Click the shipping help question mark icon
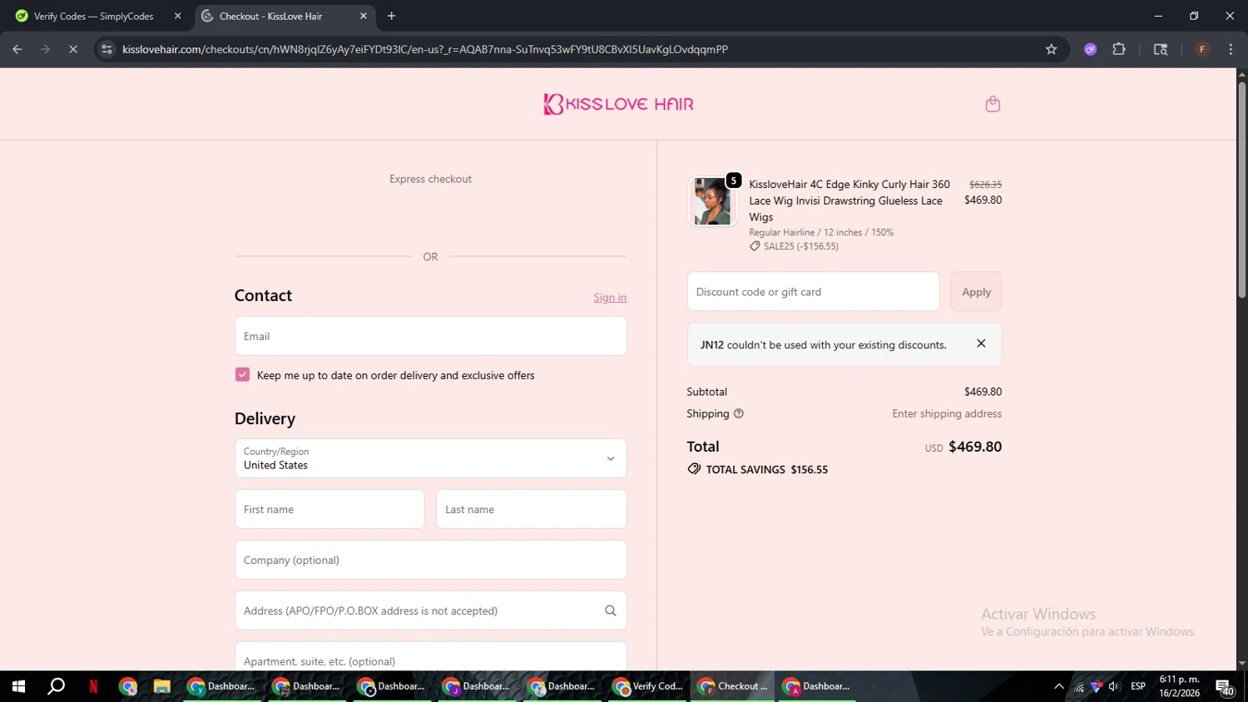The width and height of the screenshot is (1248, 702). coord(738,413)
